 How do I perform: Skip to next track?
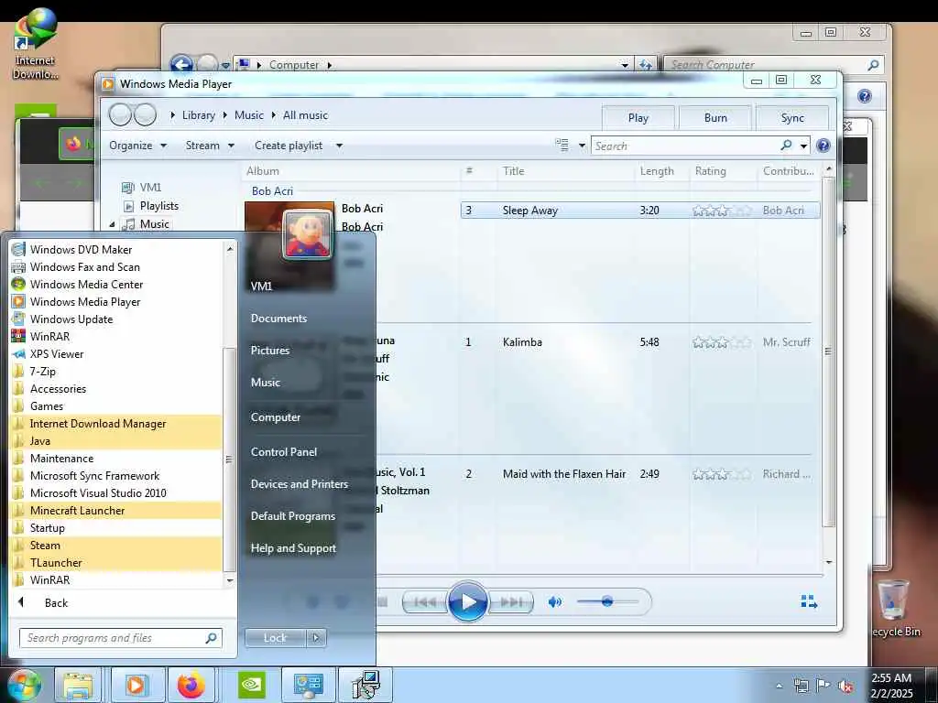click(x=510, y=602)
